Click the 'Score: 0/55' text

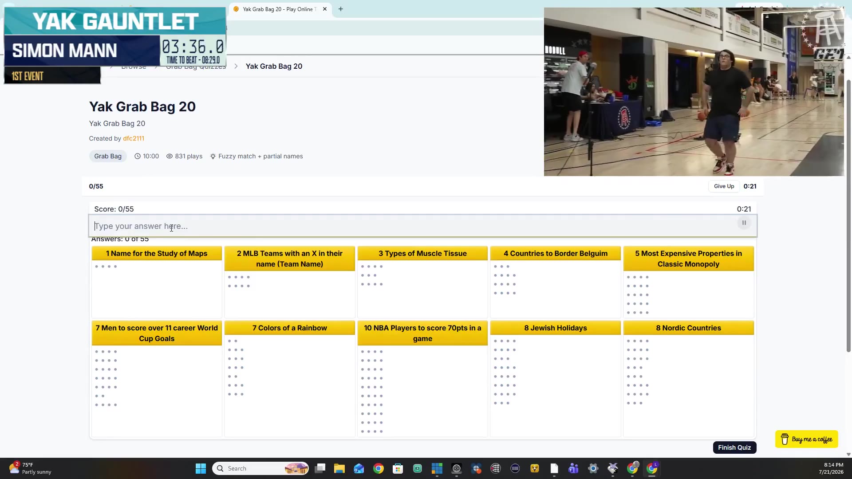coord(114,209)
